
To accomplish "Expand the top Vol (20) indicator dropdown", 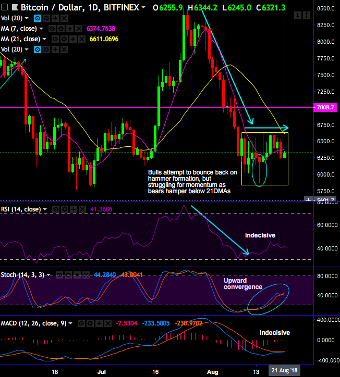I will tap(27, 18).
